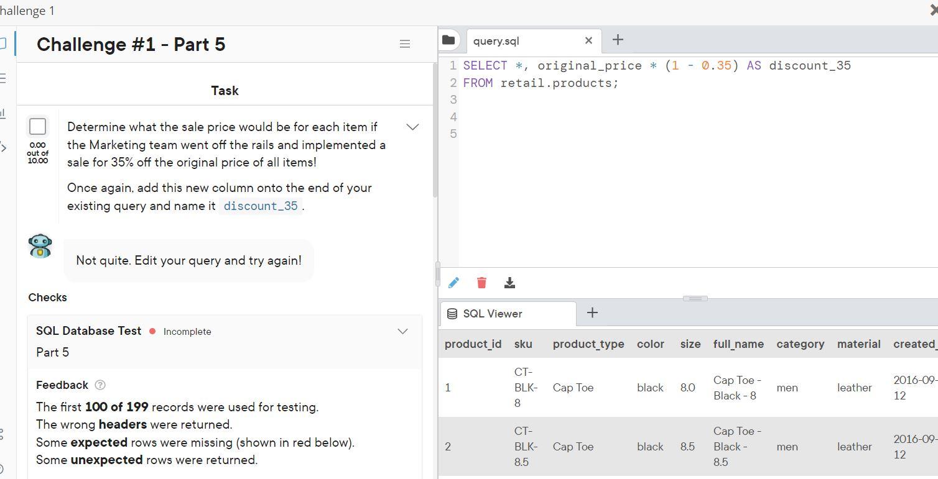Screen dimensions: 938x479
Task: Add a new editor tab beside query.sql
Action: pyautogui.click(x=618, y=40)
